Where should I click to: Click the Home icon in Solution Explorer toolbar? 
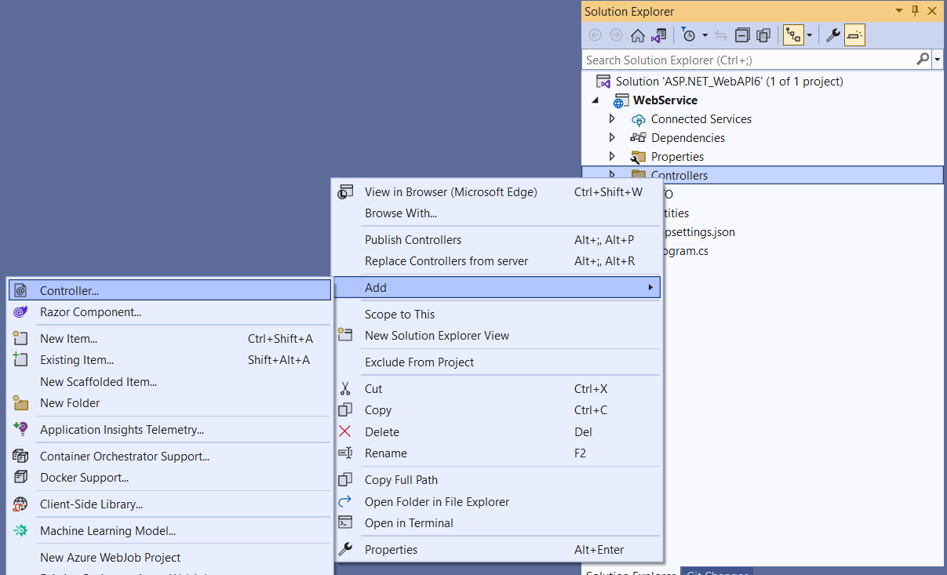(638, 35)
